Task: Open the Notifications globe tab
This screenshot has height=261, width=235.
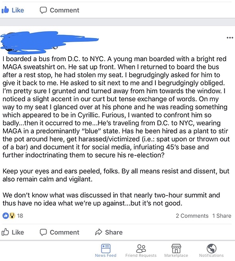Action: click(x=212, y=251)
